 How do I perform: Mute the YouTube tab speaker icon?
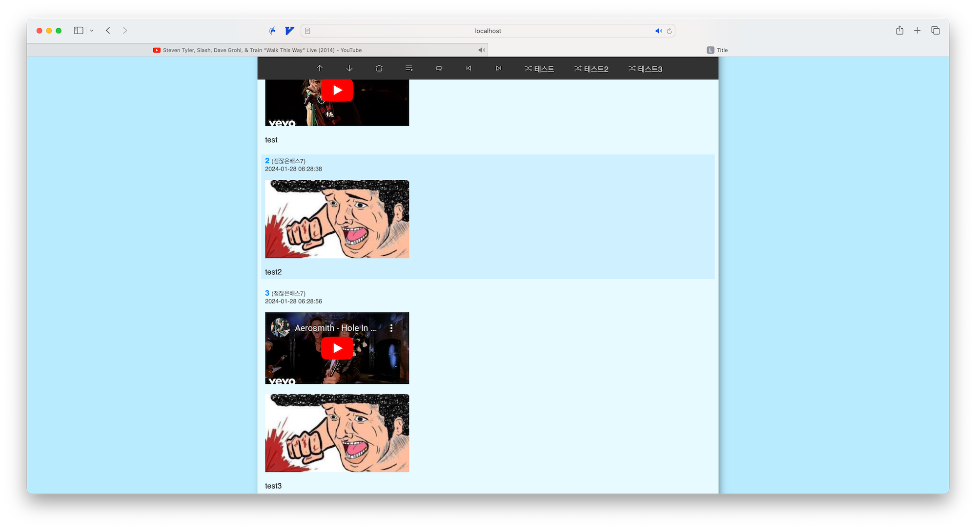coord(481,50)
